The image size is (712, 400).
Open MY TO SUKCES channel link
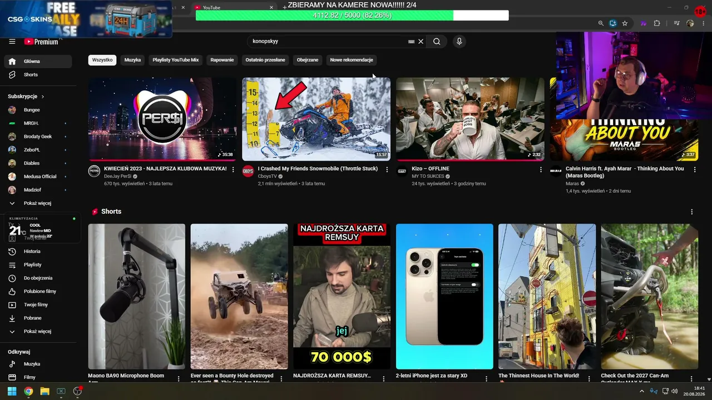[x=428, y=176]
